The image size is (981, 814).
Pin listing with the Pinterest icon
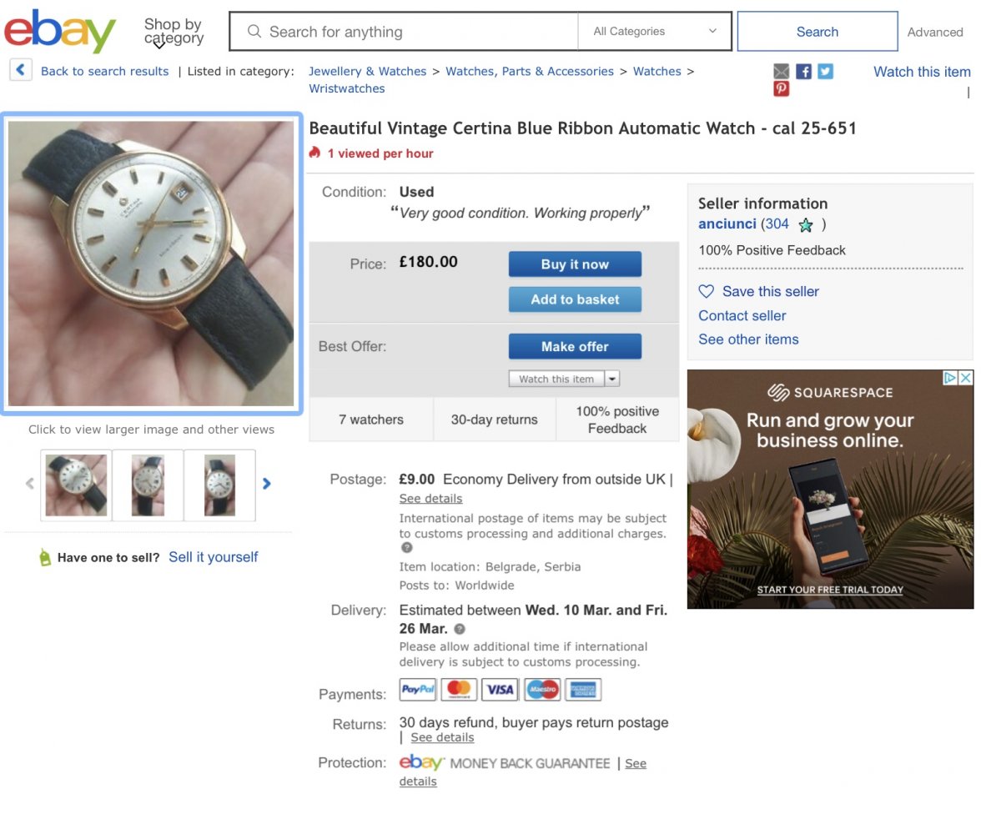pos(781,89)
